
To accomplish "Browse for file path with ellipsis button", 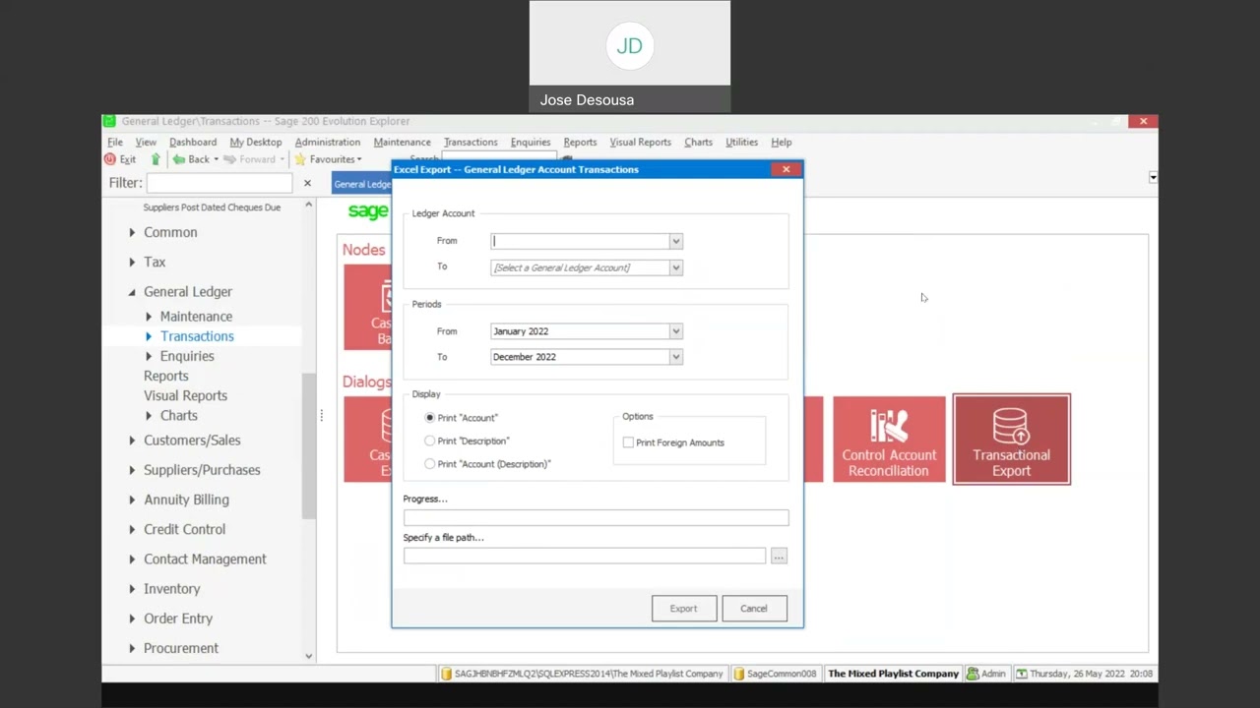I will coord(779,557).
